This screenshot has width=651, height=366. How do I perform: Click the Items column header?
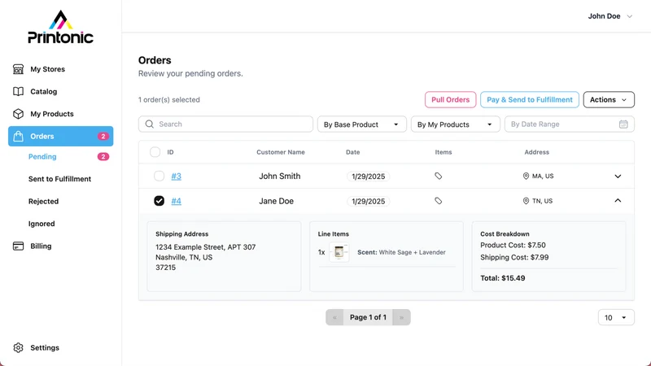coord(443,152)
